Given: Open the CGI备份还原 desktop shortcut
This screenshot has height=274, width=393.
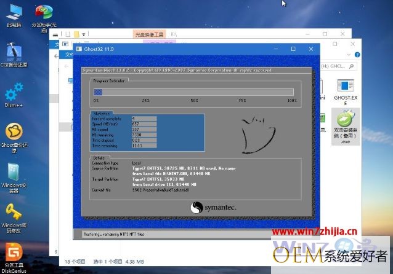Looking at the screenshot, I should point(14,55).
